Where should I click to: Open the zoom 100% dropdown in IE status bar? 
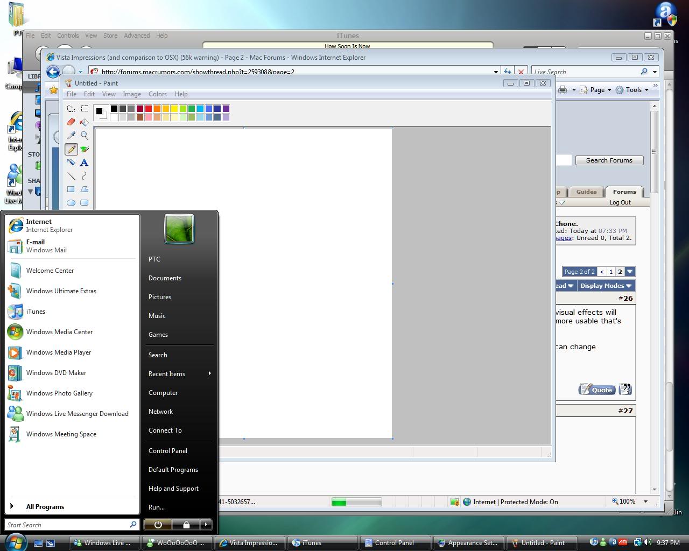[x=645, y=501]
